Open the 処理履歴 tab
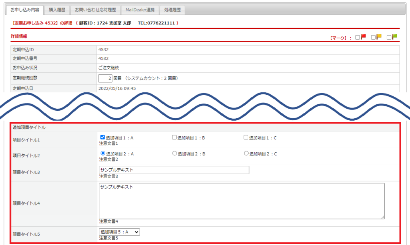This screenshot has height=245, width=410. pyautogui.click(x=172, y=10)
